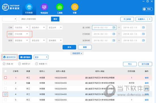
Task: Click the 查询 button in filter panel
Action: [x=69, y=47]
